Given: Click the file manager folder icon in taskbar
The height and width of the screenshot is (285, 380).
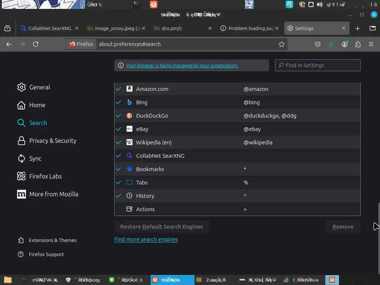Looking at the screenshot, I should (x=7, y=280).
